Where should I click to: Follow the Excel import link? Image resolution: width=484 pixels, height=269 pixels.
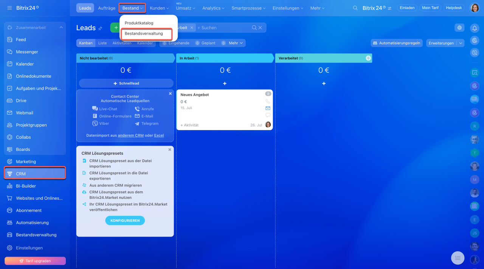[159, 135]
